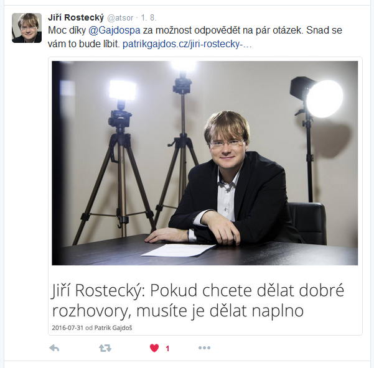Click the white paper on the table
Screen dimensions: 374x368
point(179,250)
